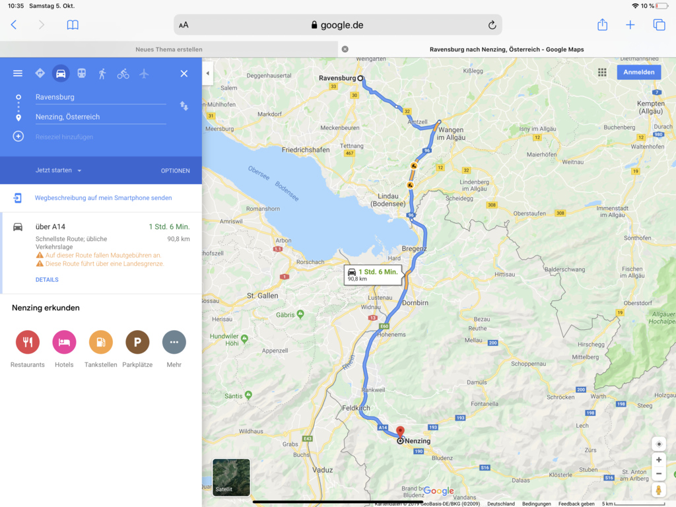
Task: Show my location on the map
Action: pos(659,444)
